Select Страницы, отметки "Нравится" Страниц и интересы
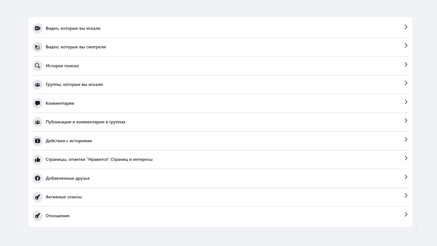 (99, 159)
